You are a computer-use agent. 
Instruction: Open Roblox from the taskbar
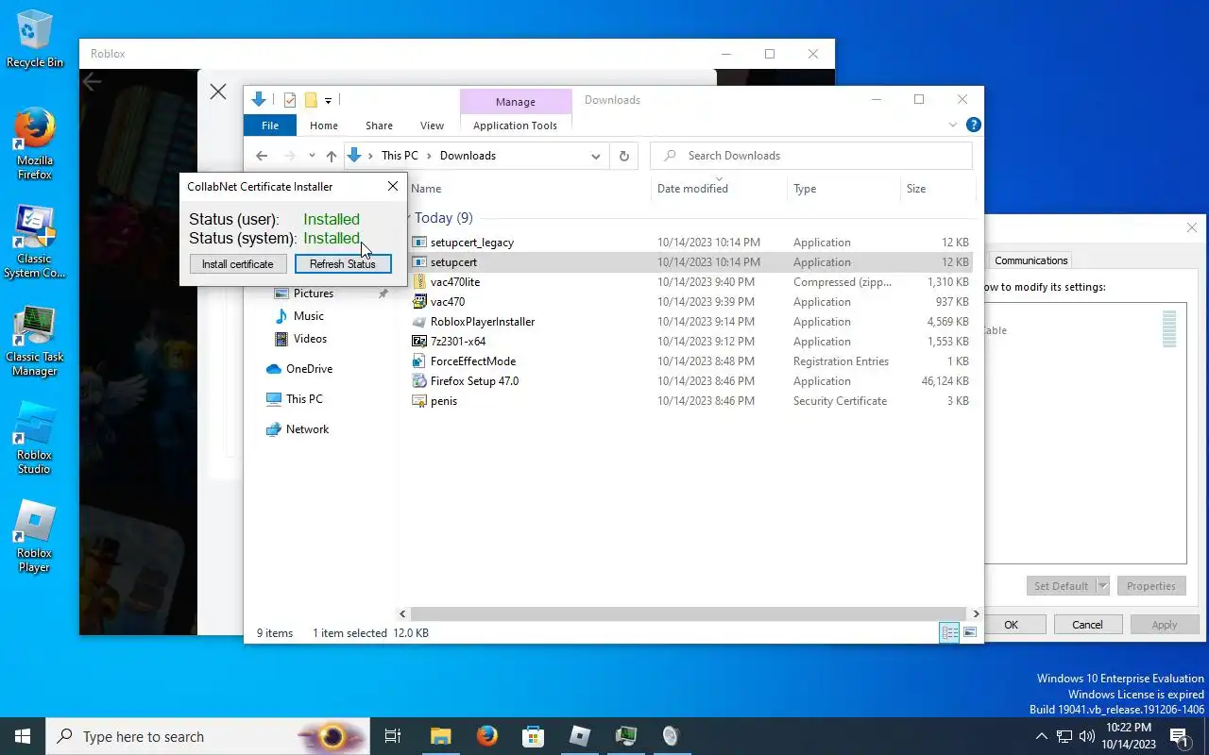pos(580,736)
